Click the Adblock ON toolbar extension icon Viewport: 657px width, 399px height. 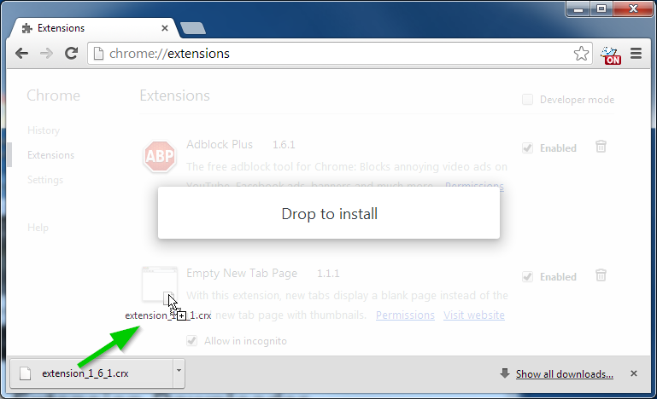coord(611,55)
